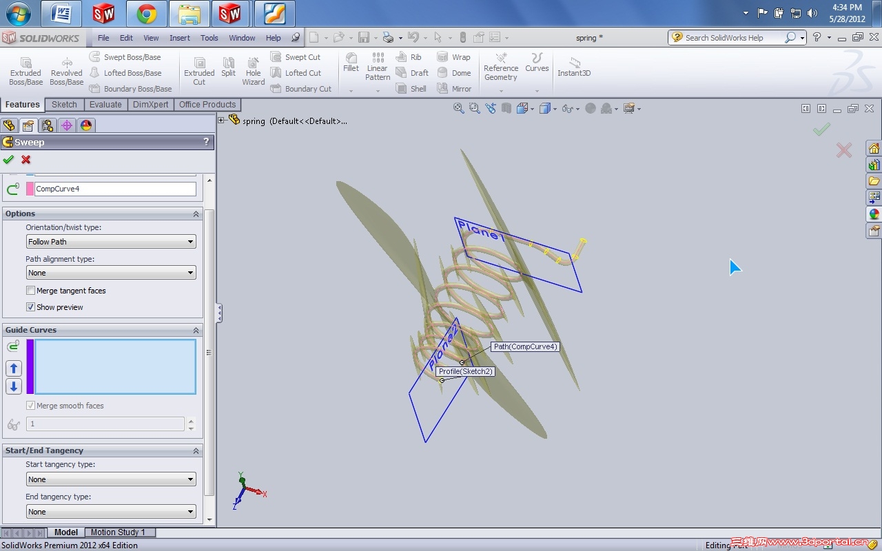This screenshot has height=551, width=882.
Task: Accept the Sweep with the green checkmark in the panel
Action: coord(8,160)
